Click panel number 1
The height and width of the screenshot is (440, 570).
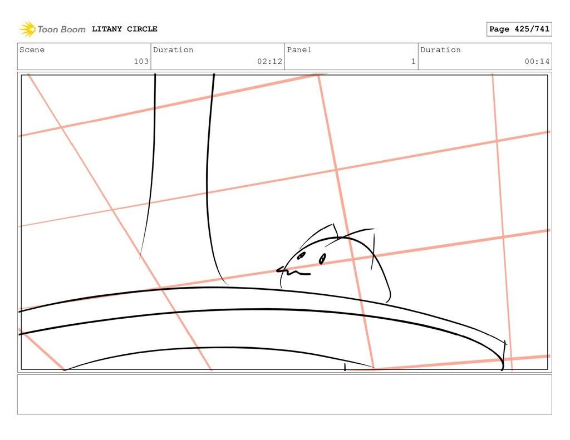click(414, 61)
